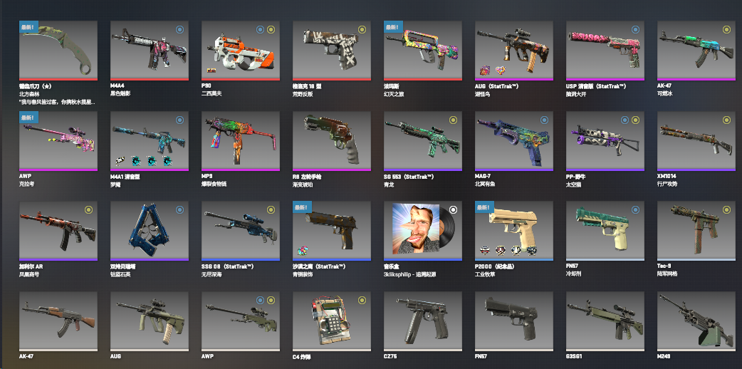Select the SG 553 StatTrak green rifle

tap(422, 141)
